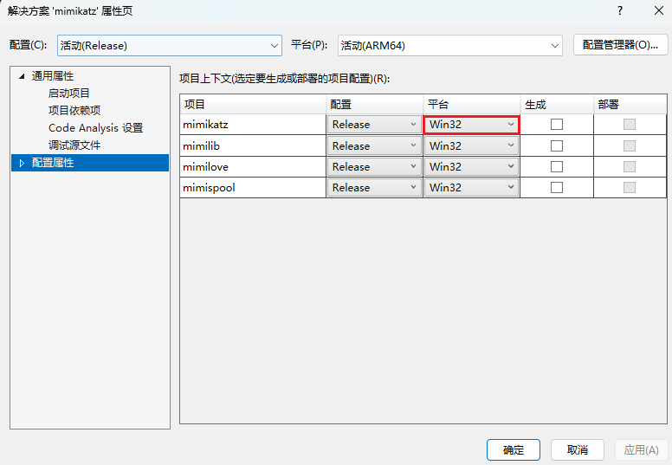Open Win32 platform dropdown for mimilib

[471, 145]
